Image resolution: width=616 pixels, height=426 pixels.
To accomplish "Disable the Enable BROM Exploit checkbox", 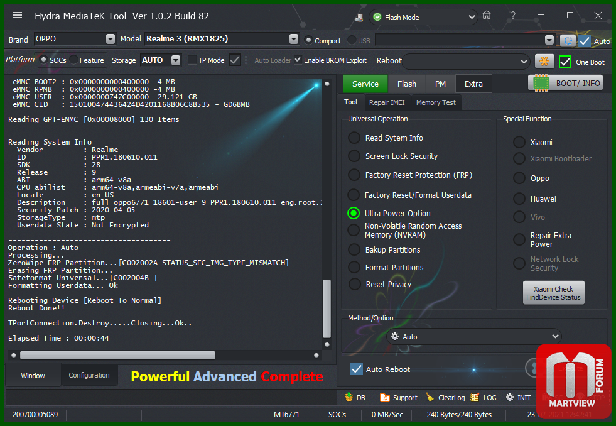I will tap(298, 60).
